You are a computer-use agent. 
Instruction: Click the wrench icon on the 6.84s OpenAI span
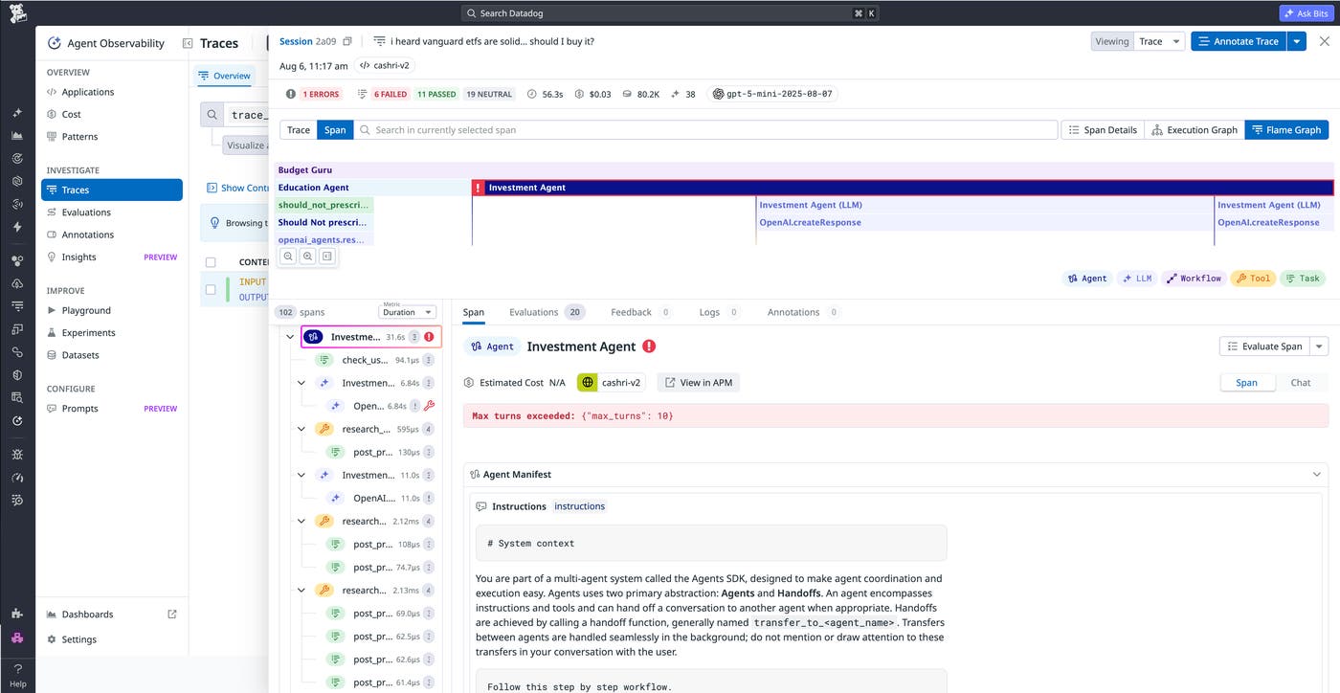429,406
